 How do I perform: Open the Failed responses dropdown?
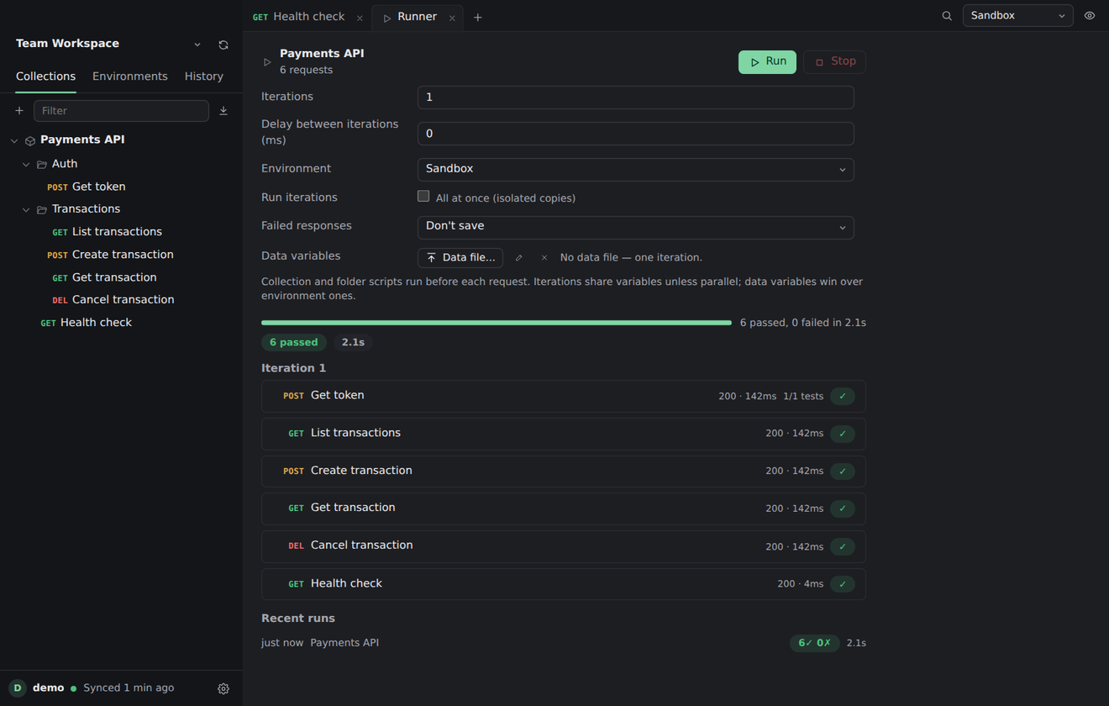(636, 227)
